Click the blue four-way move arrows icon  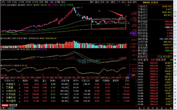coord(175,63)
